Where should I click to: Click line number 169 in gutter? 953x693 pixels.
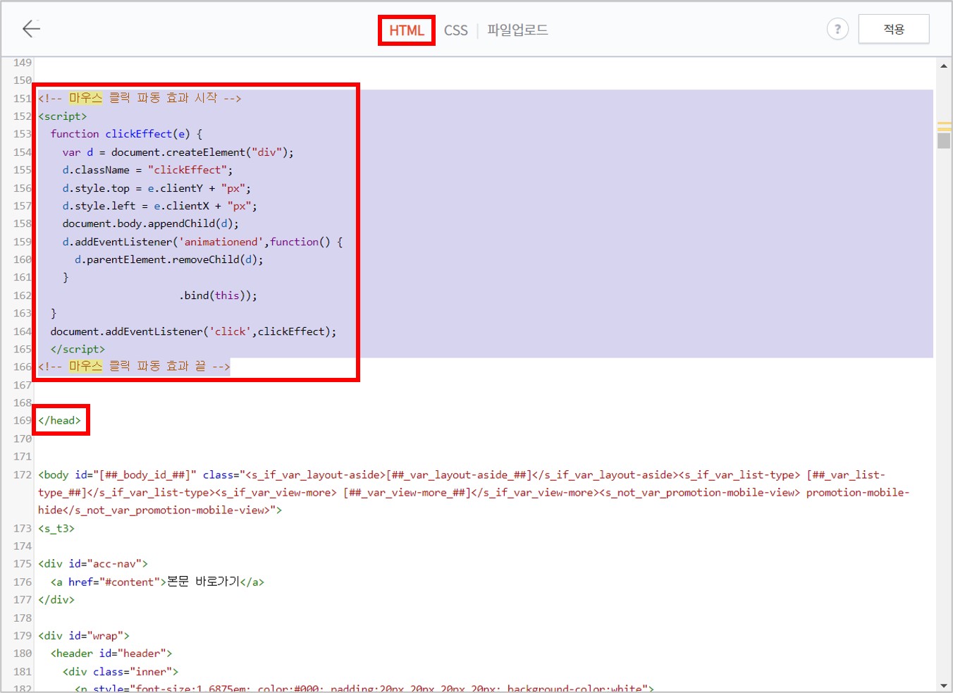[22, 420]
